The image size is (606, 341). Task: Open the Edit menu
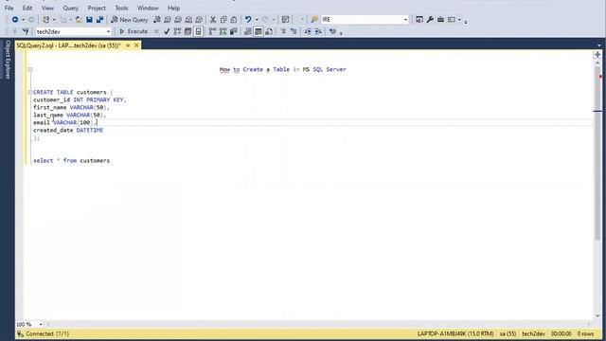coord(27,8)
